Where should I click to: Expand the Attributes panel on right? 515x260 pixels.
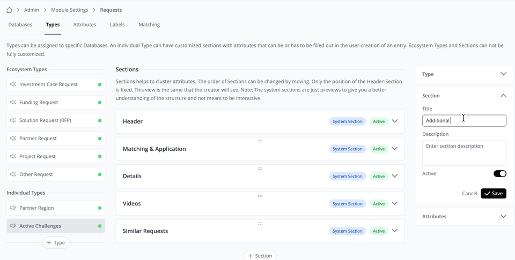503,217
